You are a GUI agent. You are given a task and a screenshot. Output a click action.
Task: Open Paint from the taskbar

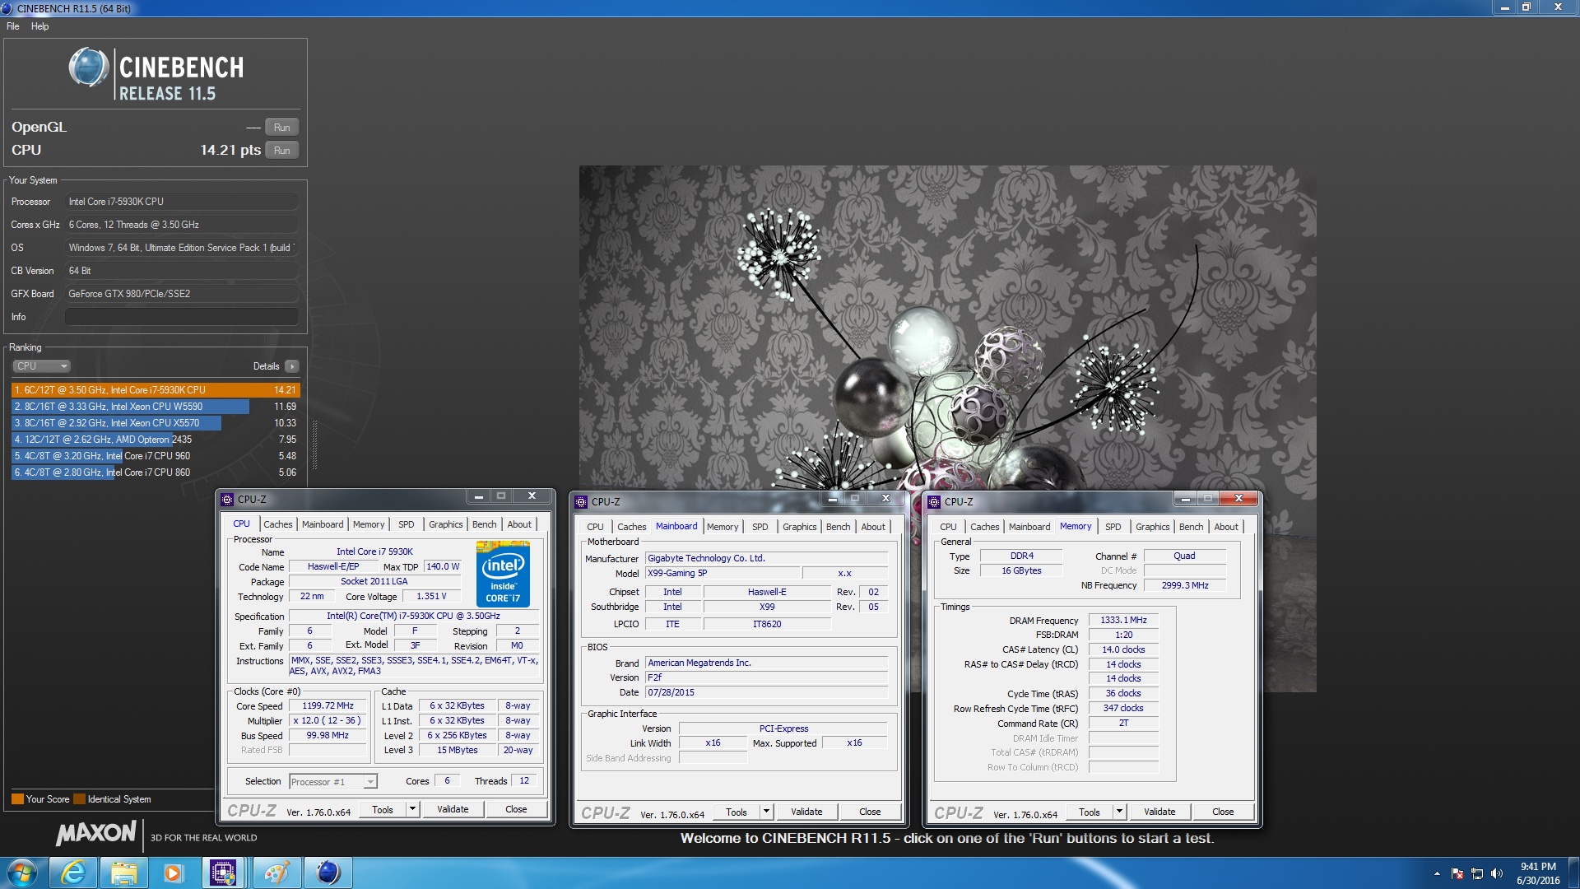[x=276, y=873]
